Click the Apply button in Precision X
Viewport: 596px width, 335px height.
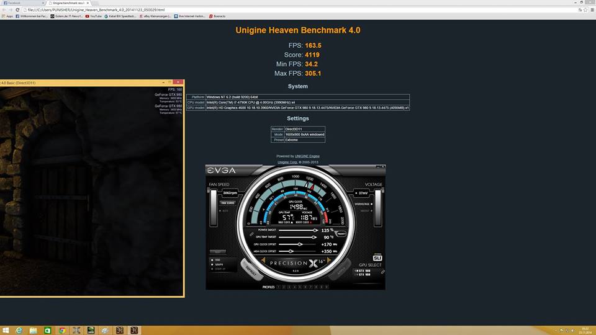pos(341,269)
